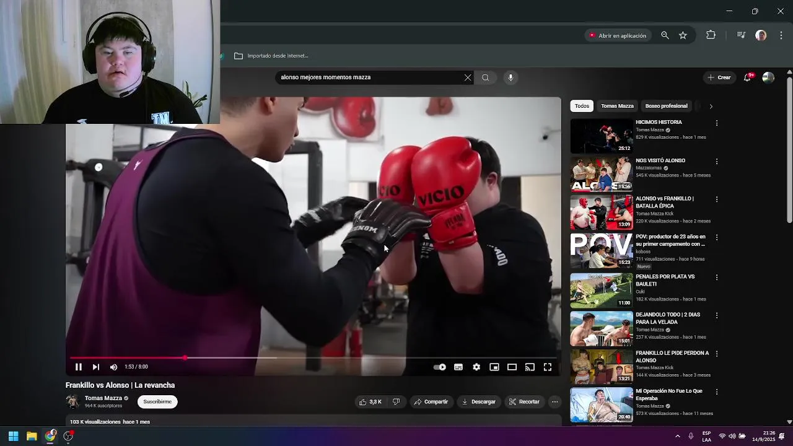Viewport: 793px width, 446px height.
Task: Bookmark this page with star icon
Action: tap(683, 35)
